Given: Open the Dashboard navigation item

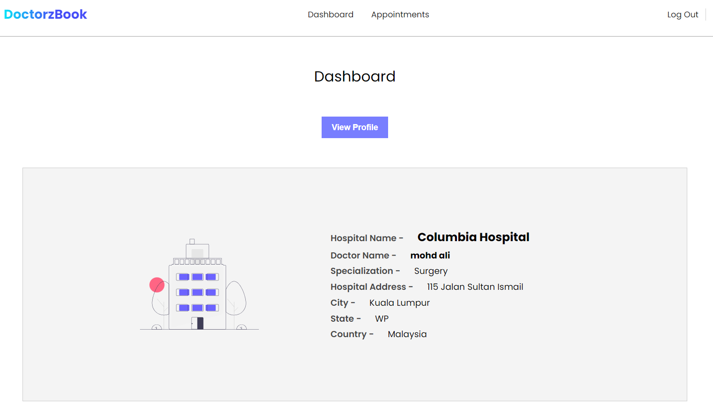Looking at the screenshot, I should click(331, 15).
